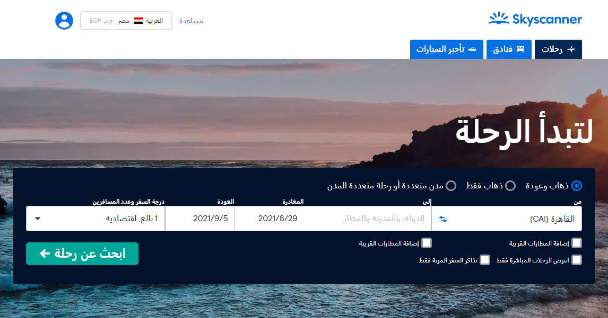This screenshot has height=318, width=608.
Task: Select ذهاب فقط one-way option
Action: tap(510, 186)
